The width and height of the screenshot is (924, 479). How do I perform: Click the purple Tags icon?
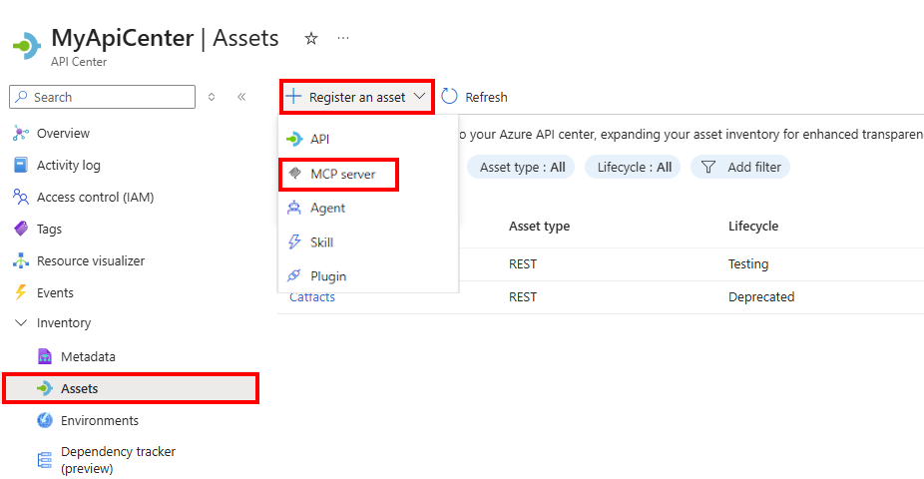click(21, 229)
